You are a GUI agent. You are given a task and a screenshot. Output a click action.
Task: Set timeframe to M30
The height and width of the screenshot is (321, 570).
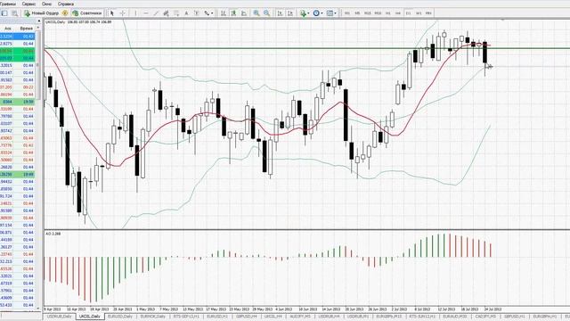378,13
